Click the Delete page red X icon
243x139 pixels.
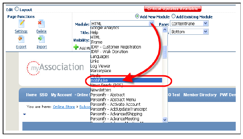coord(41,24)
